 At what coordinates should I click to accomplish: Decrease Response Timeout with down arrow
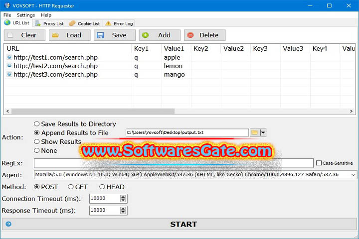(123, 212)
